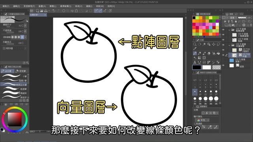Click the Lock layer padlock icon
Viewport: 253px width, 142px height.
point(236,21)
